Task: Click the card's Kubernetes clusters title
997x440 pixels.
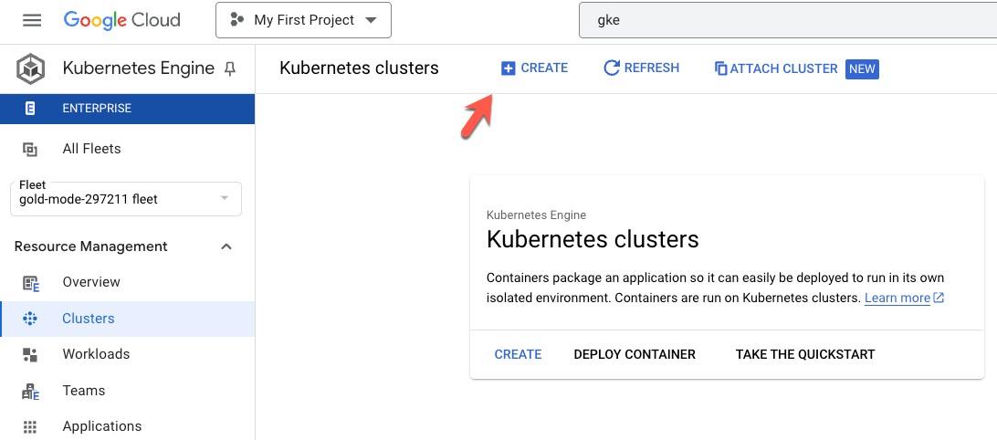Action: click(593, 239)
